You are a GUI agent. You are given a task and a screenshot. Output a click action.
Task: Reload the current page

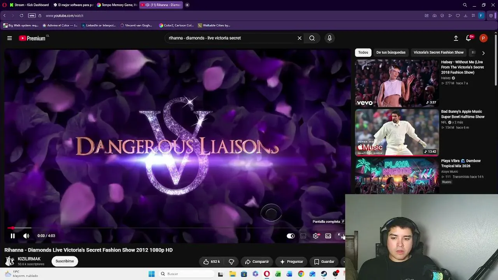point(21,16)
